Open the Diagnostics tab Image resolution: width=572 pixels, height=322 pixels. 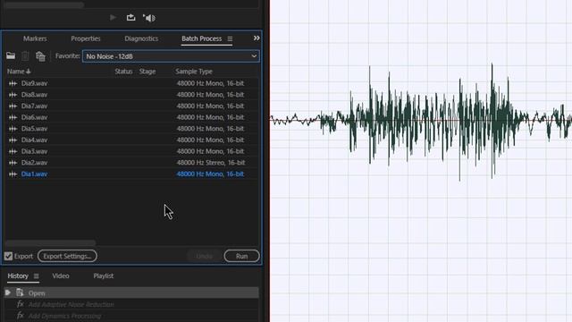coord(141,38)
